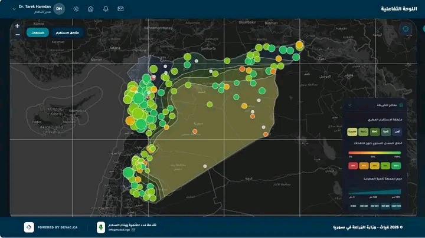Open messages envelope icon

click(x=120, y=9)
